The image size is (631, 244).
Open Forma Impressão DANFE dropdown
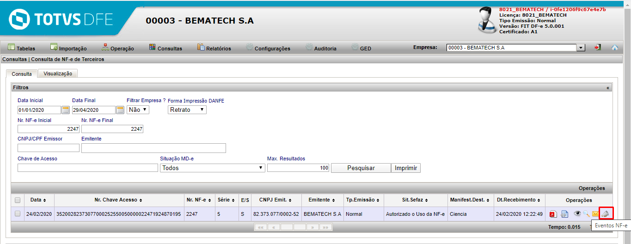187,110
